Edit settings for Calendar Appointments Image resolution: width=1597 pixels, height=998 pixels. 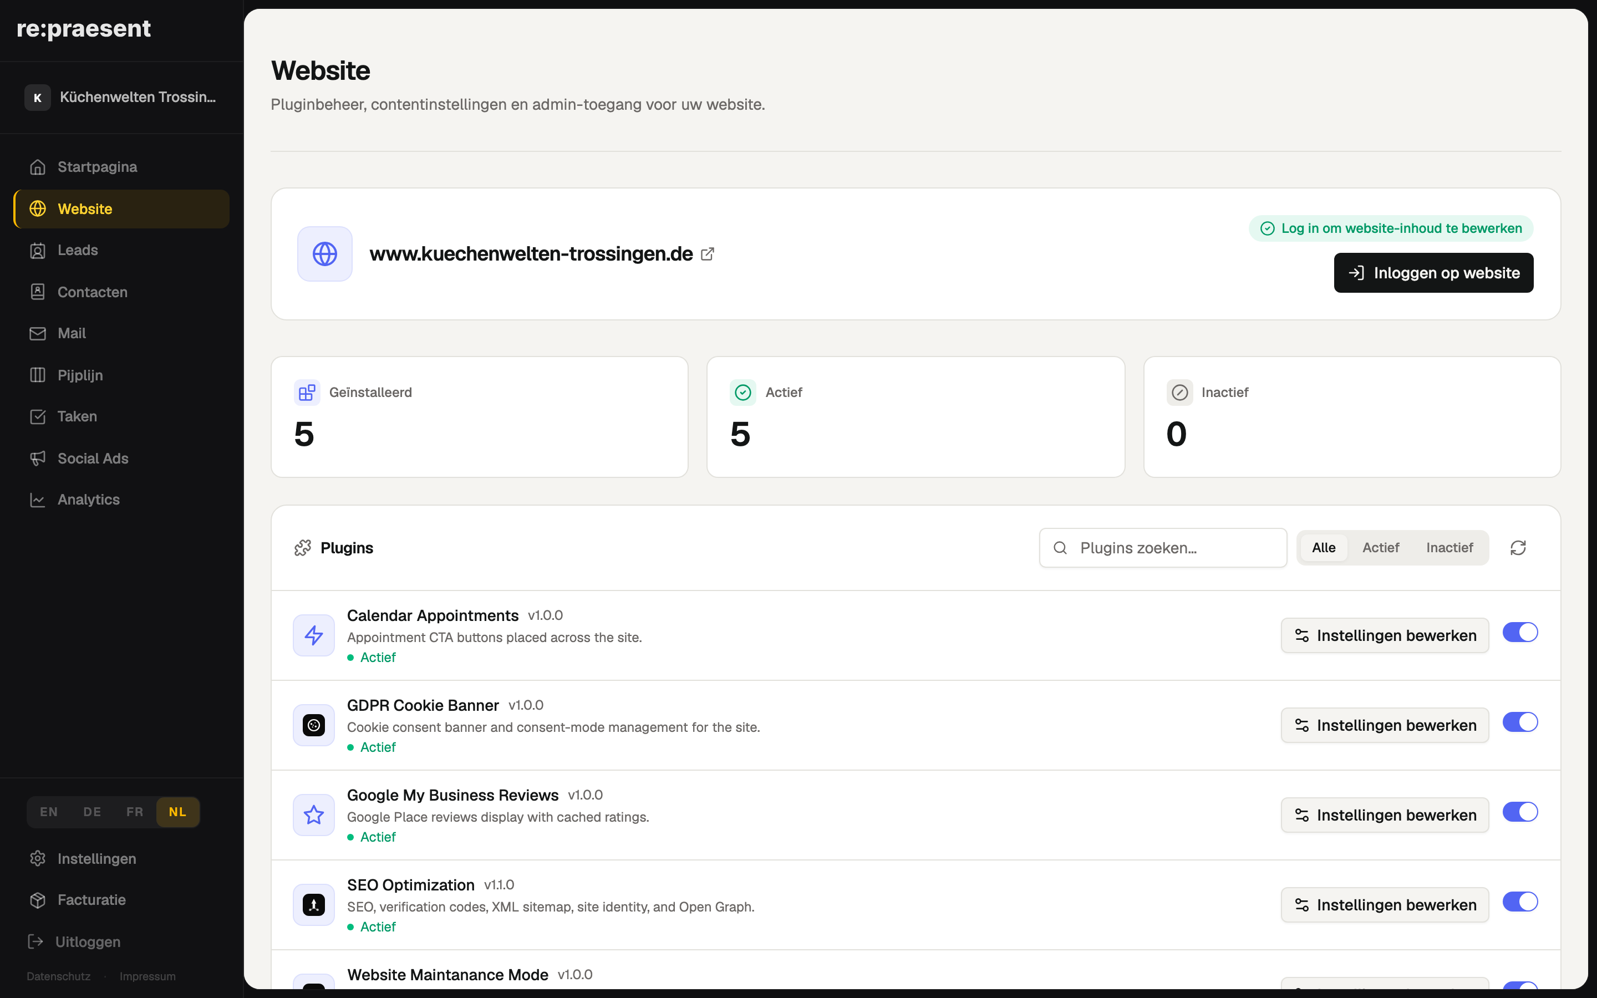1385,635
